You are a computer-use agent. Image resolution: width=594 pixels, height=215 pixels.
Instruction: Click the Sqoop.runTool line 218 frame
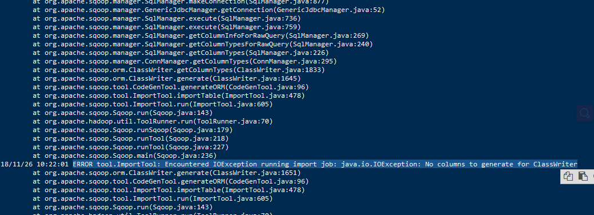[130, 138]
